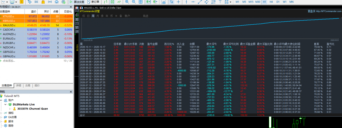Click the gold dollar market icon
The image size is (342, 128).
[x=22, y=2]
